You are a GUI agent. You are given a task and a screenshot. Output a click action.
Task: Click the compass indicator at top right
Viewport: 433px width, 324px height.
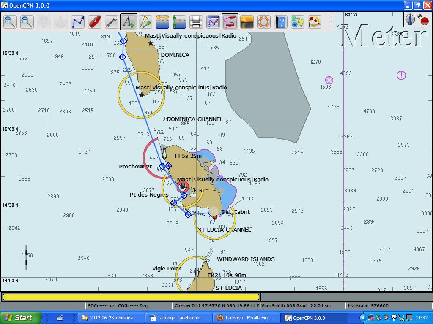[x=410, y=19]
